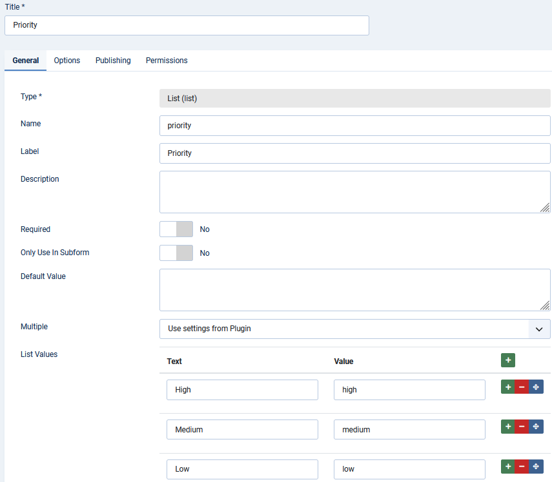Image resolution: width=552 pixels, height=482 pixels.
Task: Add a new list value row
Action: [x=508, y=360]
